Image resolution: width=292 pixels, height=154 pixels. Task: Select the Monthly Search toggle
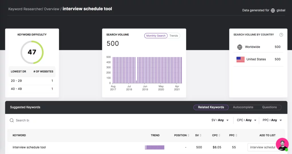(156, 36)
